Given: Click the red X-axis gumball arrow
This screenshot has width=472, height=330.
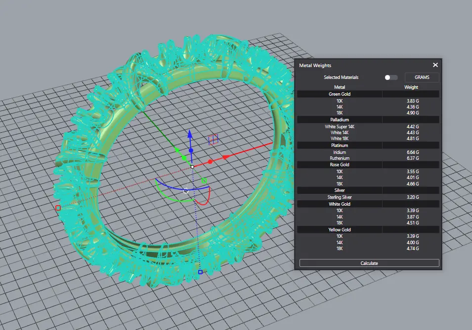Looking at the screenshot, I should point(226,157).
